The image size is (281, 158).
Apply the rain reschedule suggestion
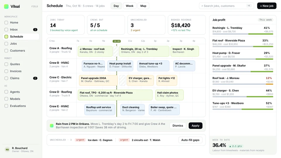click(x=195, y=126)
